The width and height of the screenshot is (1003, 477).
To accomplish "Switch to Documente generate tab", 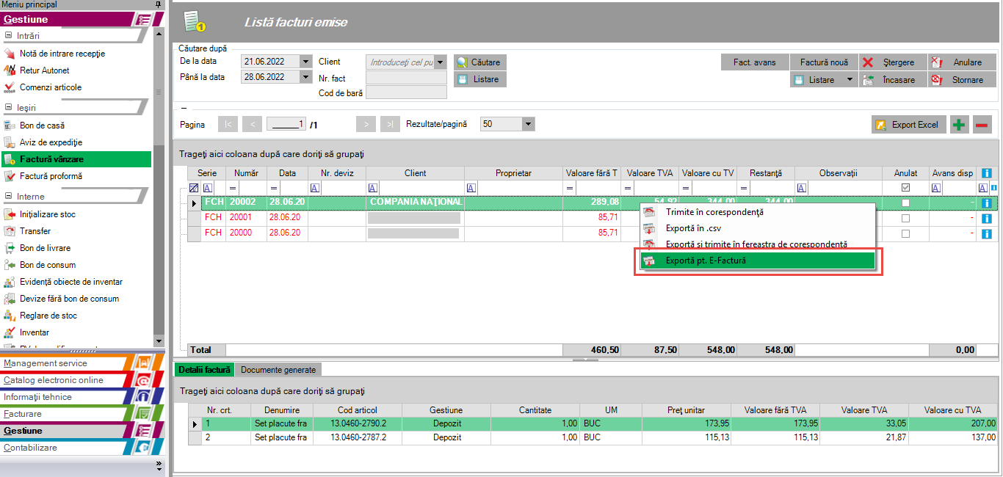I will 278,370.
